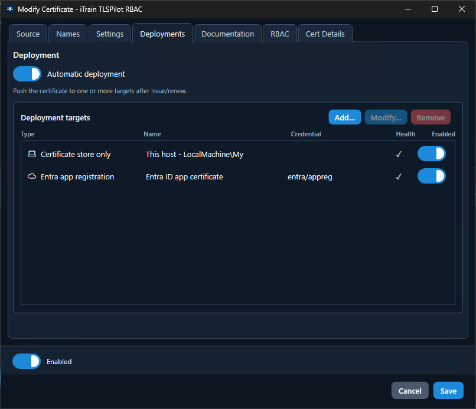Click the 'entra/appreg' credential cell
Viewport: 476px width, 409px height.
point(309,176)
